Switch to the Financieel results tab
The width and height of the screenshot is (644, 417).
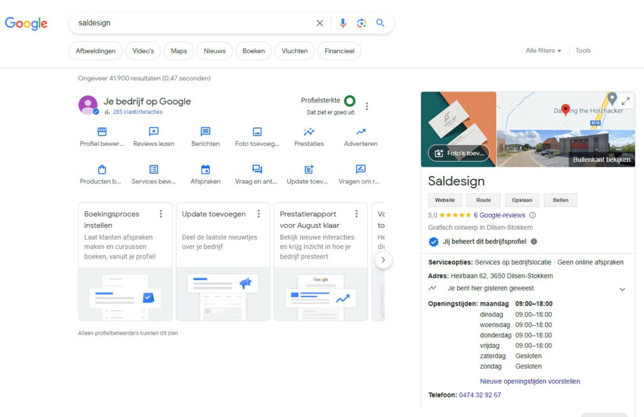point(339,51)
